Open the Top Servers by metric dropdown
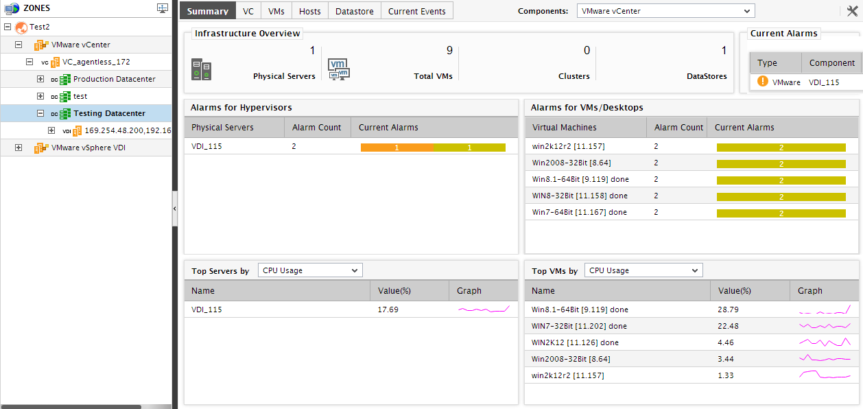863x409 pixels. tap(310, 270)
